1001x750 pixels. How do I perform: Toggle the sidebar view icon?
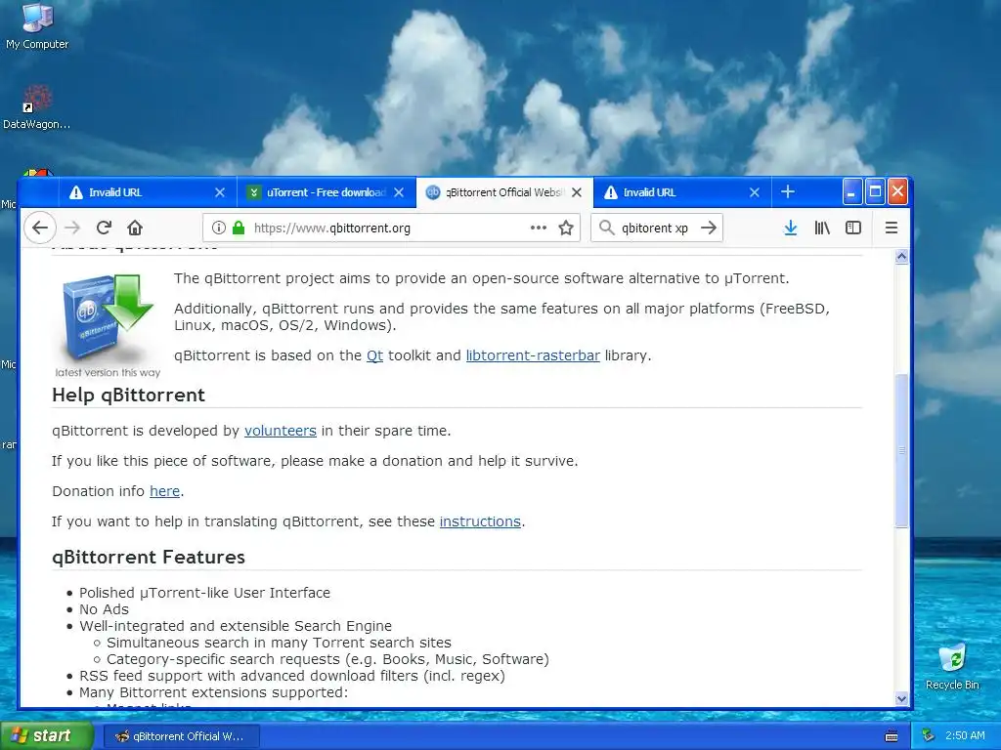[852, 228]
